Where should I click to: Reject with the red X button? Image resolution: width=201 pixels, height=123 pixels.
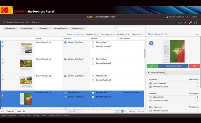coord(194,66)
